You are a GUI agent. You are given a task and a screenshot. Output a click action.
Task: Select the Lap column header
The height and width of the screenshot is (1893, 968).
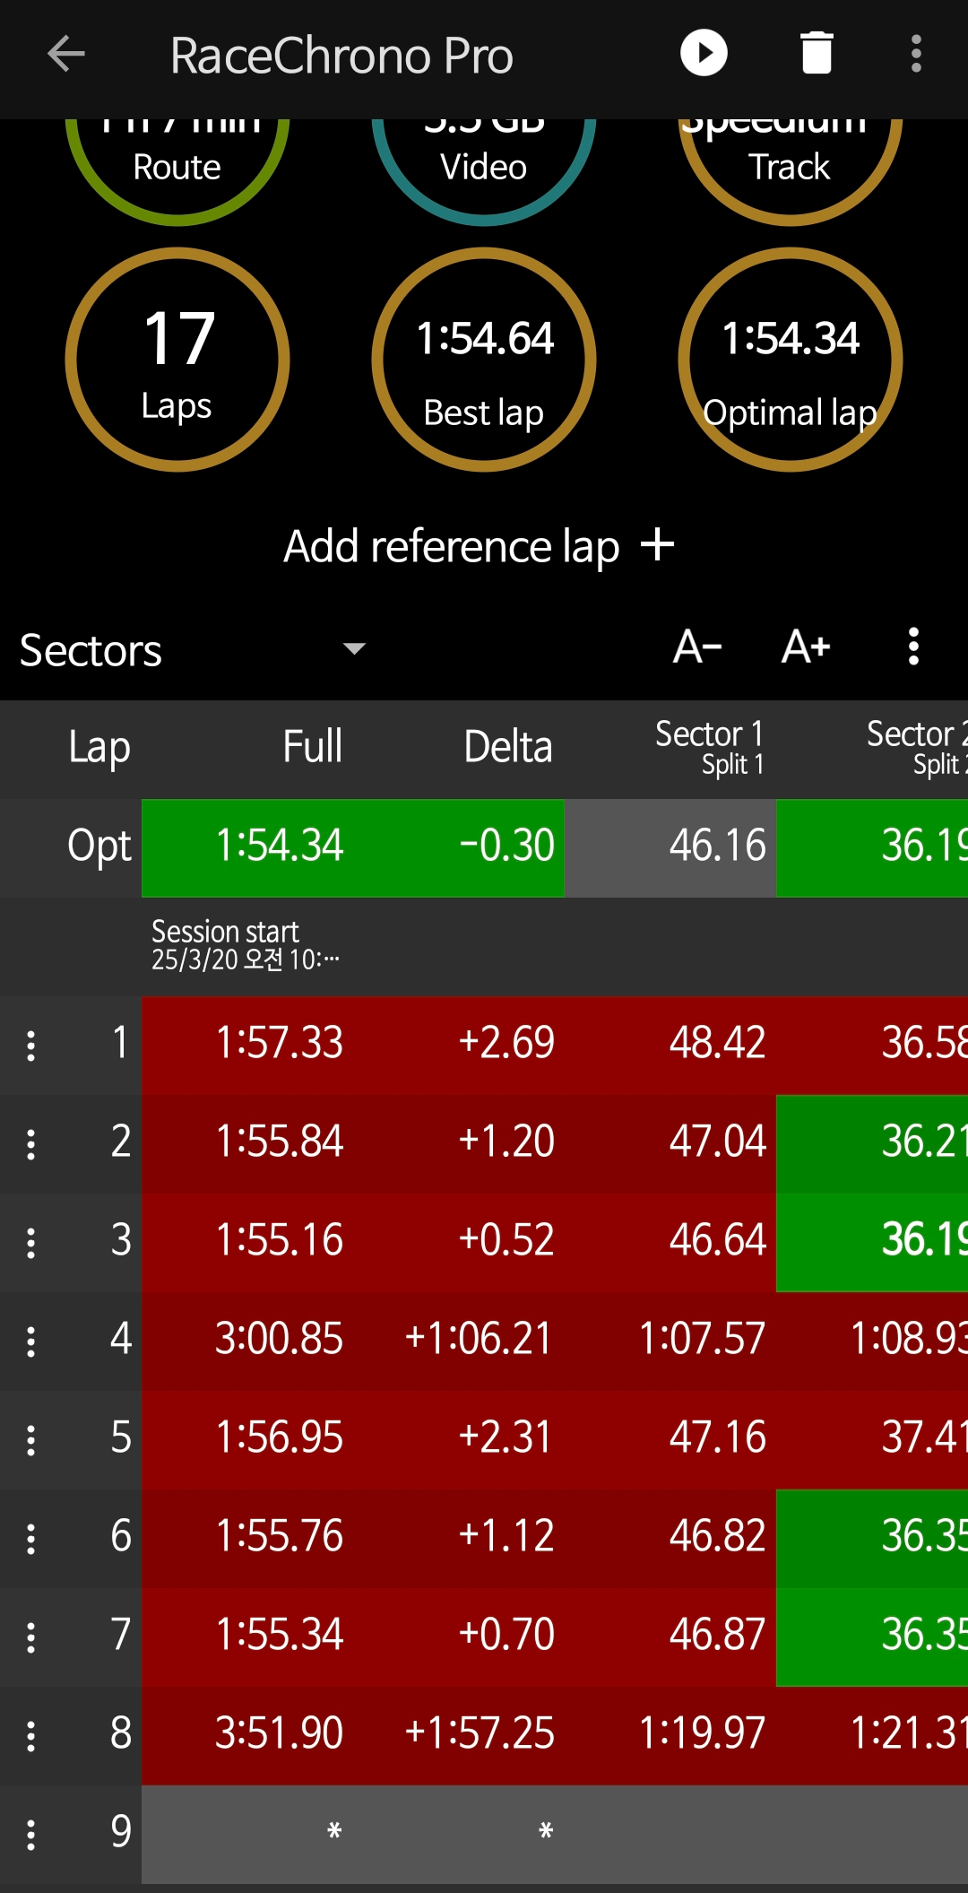click(99, 747)
